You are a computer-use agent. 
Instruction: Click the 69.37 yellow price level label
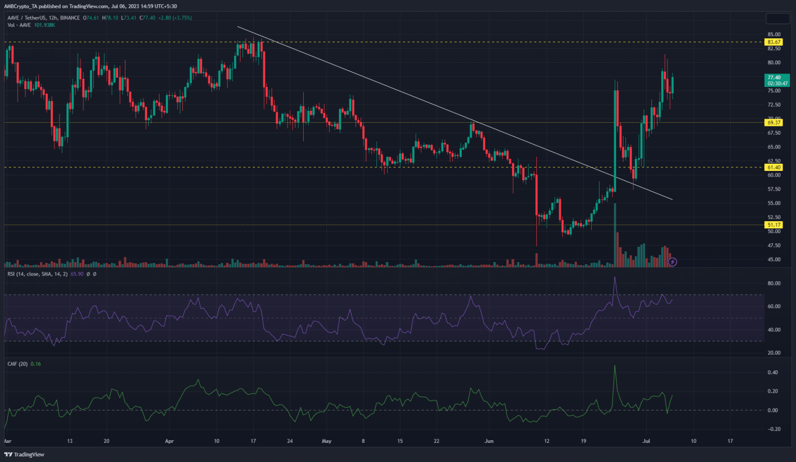(x=773, y=123)
